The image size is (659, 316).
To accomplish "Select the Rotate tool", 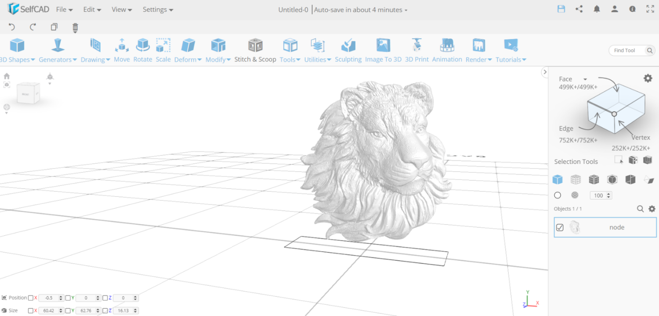I will click(142, 49).
